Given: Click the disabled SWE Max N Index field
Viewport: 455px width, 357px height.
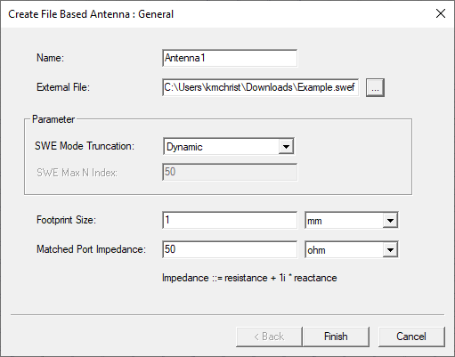Looking at the screenshot, I should tap(230, 172).
